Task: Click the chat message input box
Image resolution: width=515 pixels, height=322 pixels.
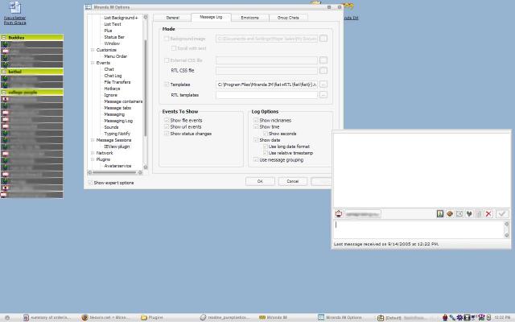Action: point(418,229)
